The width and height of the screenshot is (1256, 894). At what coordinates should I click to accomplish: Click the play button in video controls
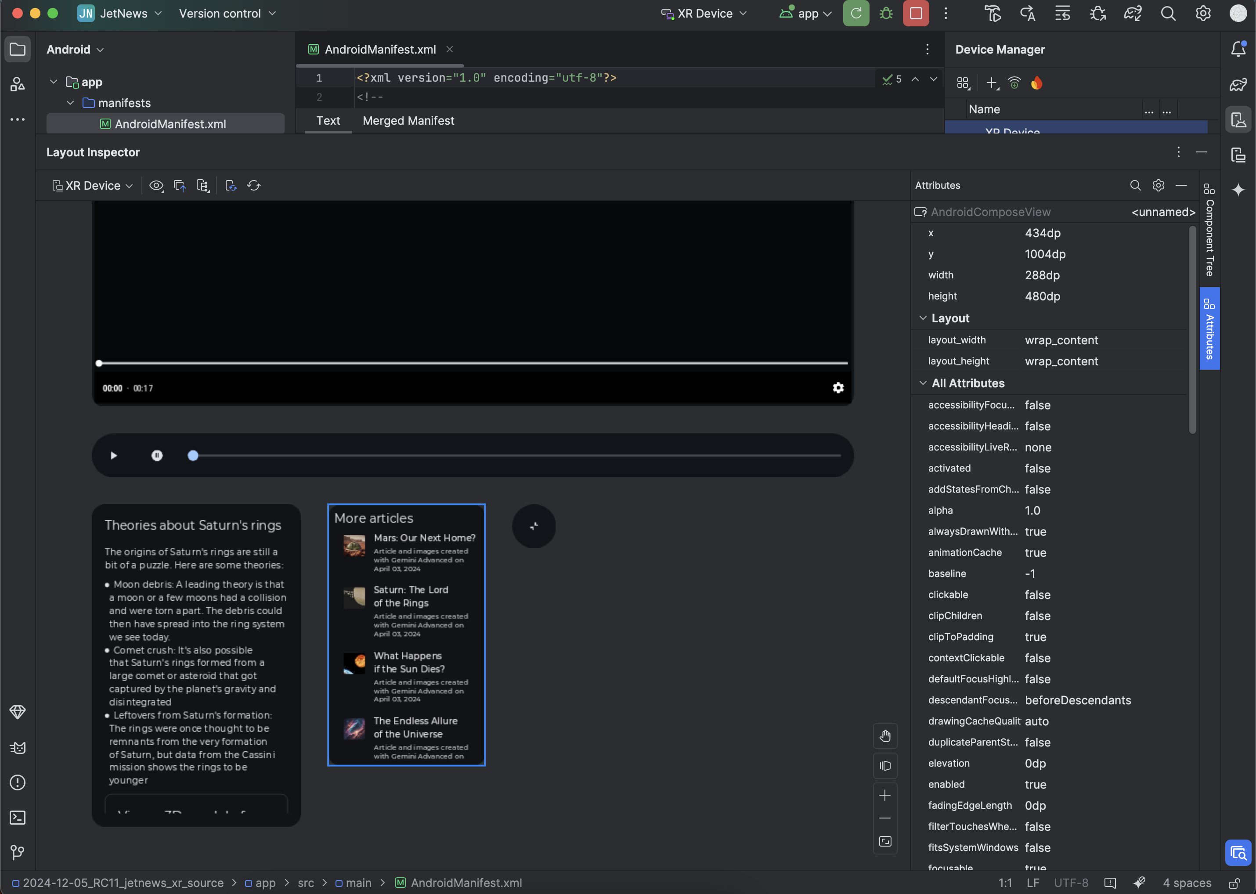click(x=113, y=455)
